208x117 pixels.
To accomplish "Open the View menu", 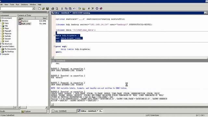I will [x=6, y=5].
